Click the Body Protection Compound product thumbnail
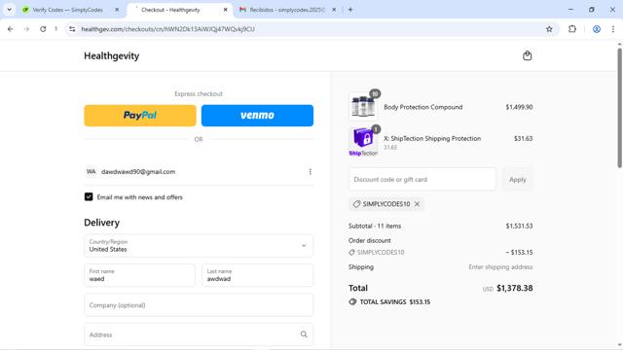This screenshot has width=623, height=350. [x=363, y=106]
